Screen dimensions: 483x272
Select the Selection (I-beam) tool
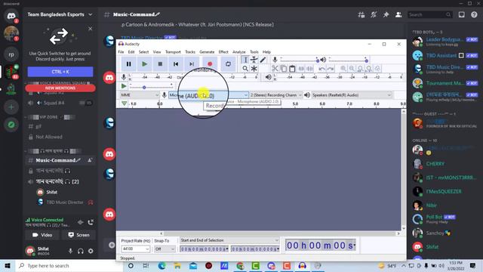245,60
